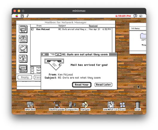
Task: Click Read Later
Action: (103, 85)
